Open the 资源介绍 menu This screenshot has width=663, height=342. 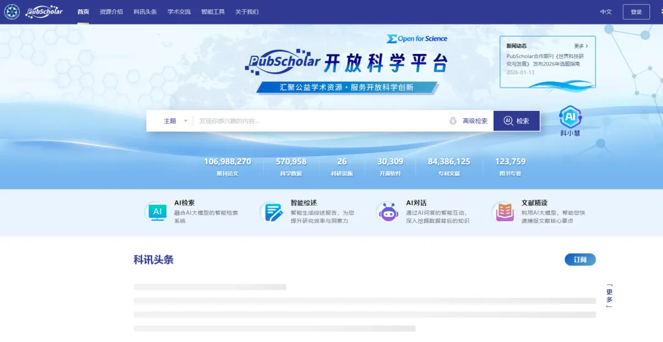click(111, 12)
